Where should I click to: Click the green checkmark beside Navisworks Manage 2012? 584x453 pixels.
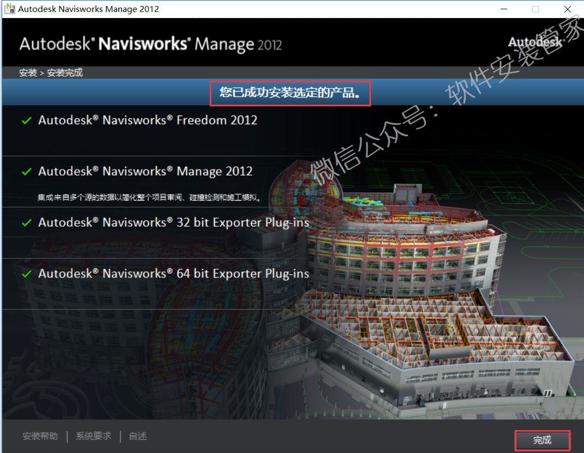pos(26,172)
